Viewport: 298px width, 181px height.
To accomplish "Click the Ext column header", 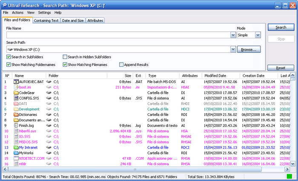I will (139, 76).
